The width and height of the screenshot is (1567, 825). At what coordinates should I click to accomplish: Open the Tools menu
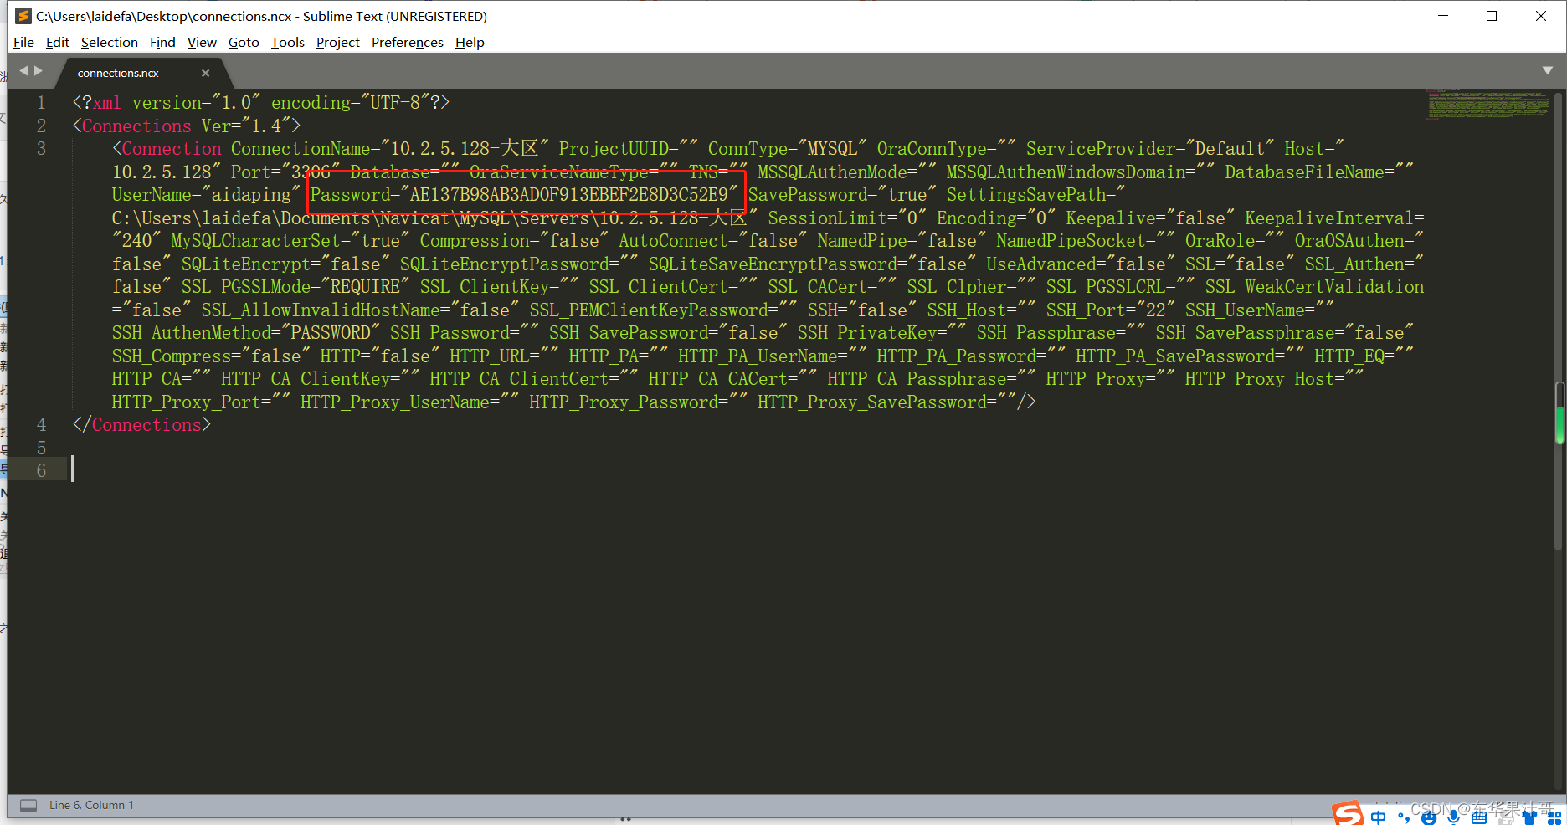coord(287,43)
